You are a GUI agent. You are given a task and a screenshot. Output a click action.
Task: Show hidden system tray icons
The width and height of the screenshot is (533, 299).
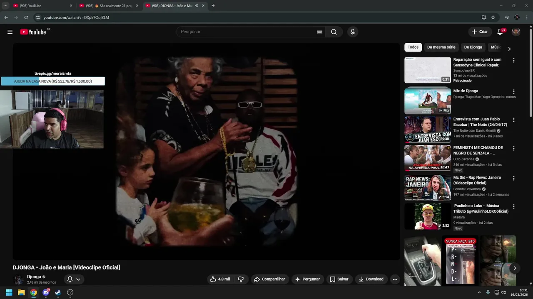tap(479, 292)
